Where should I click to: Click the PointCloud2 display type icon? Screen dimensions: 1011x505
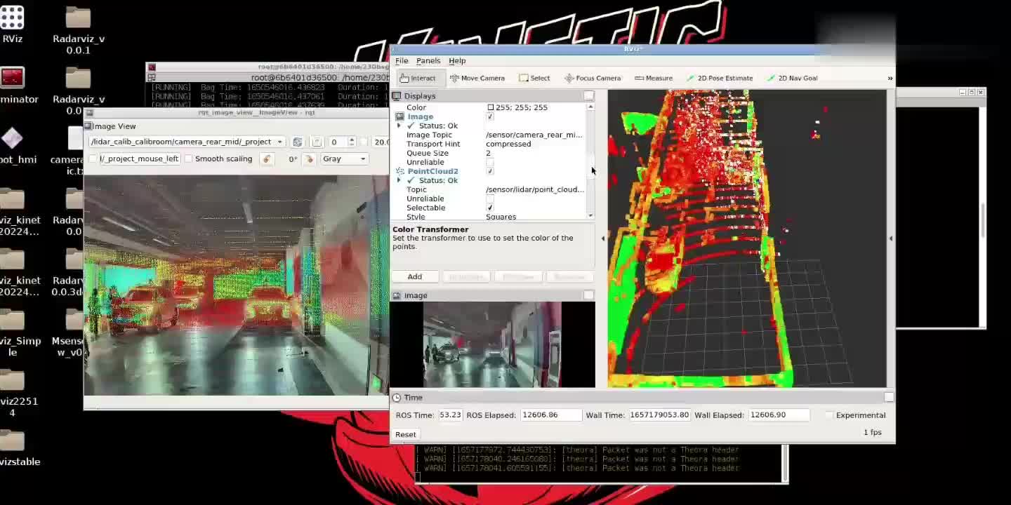pos(400,171)
